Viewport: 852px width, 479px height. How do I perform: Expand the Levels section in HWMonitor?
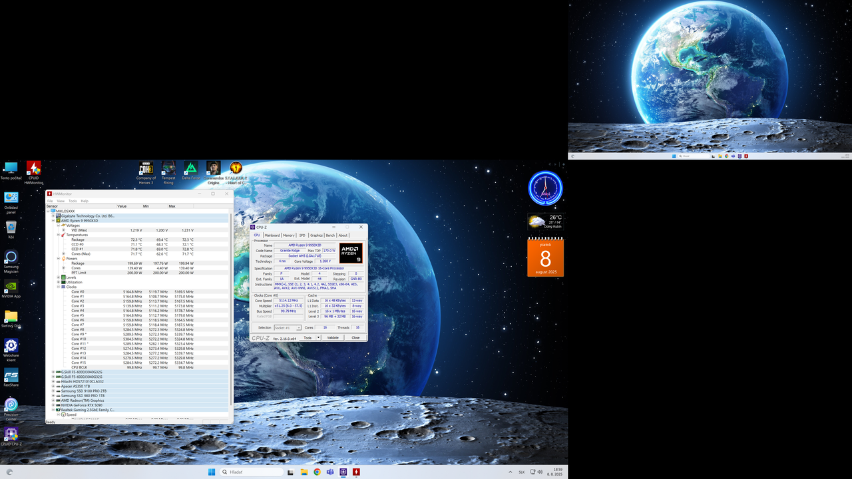tap(59, 277)
